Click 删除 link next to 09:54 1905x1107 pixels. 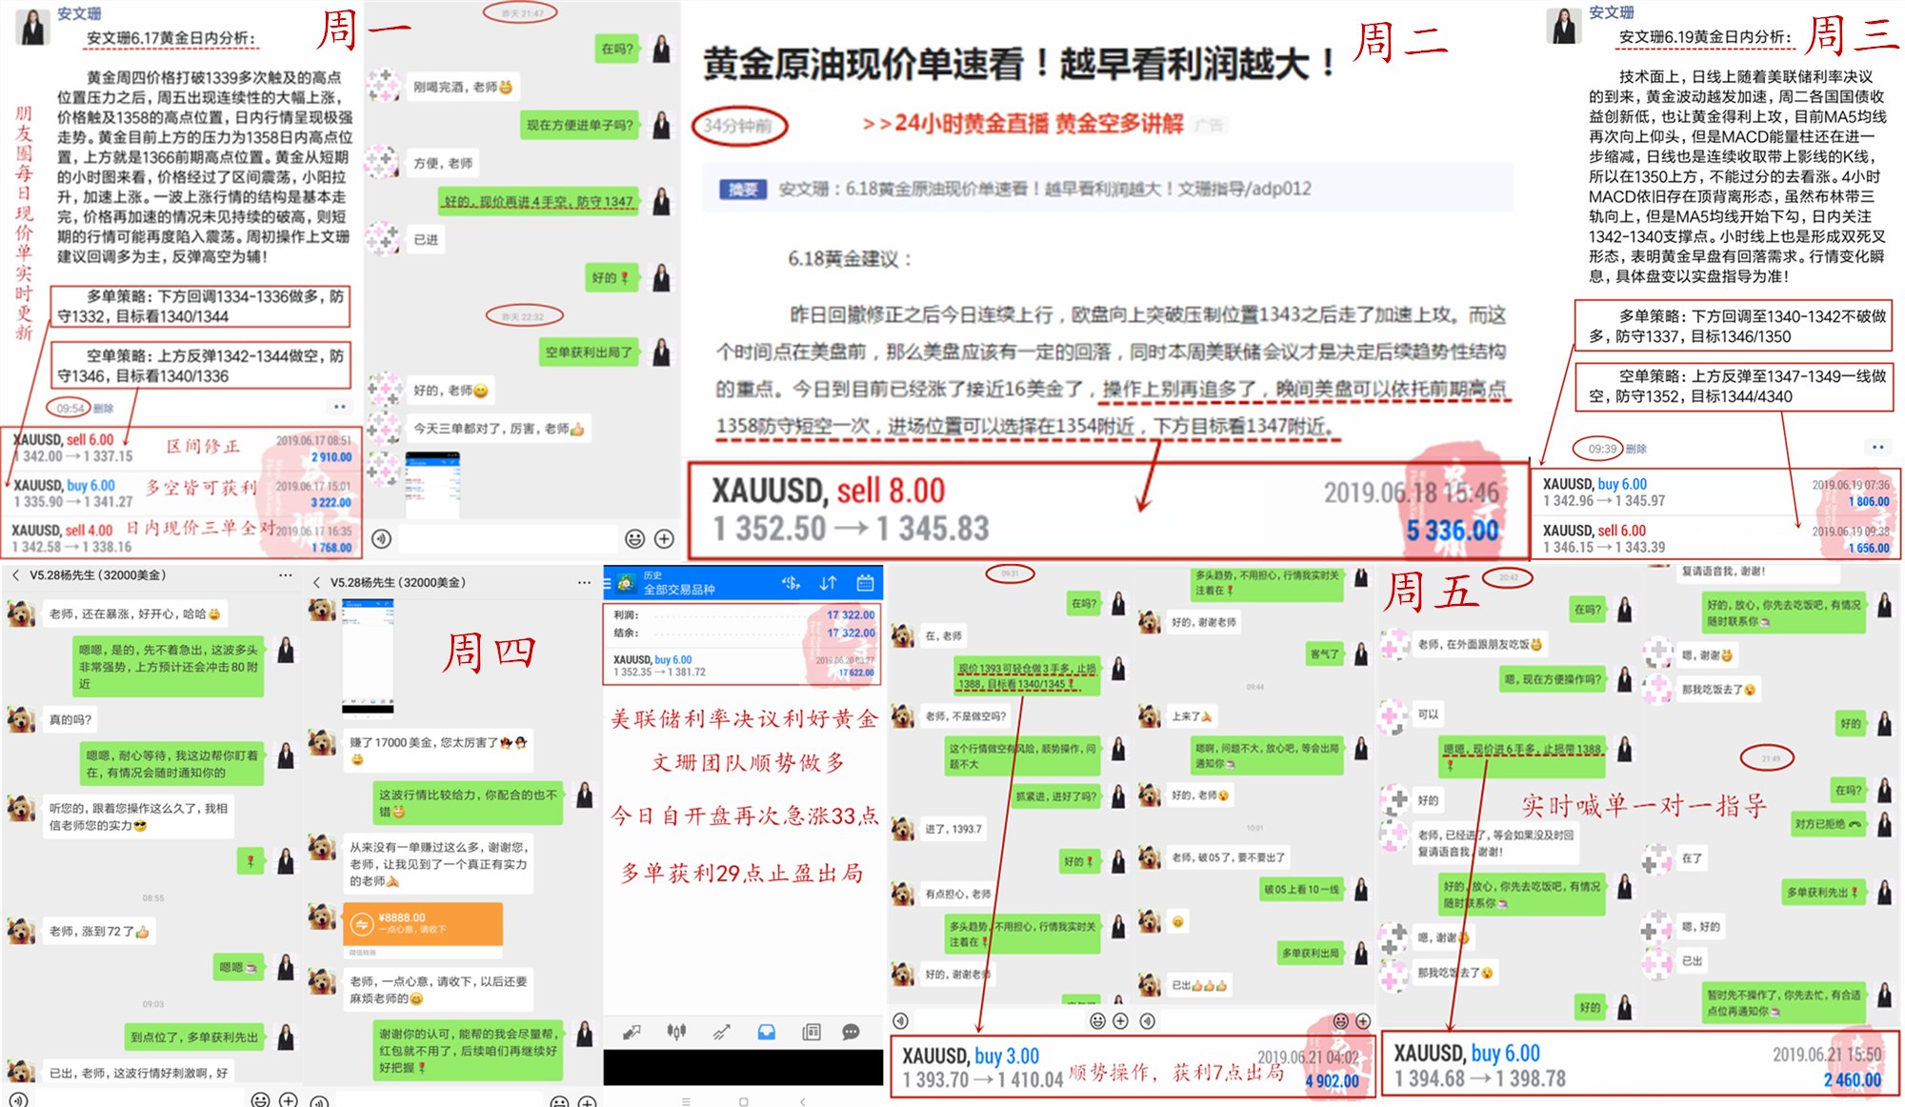click(104, 409)
